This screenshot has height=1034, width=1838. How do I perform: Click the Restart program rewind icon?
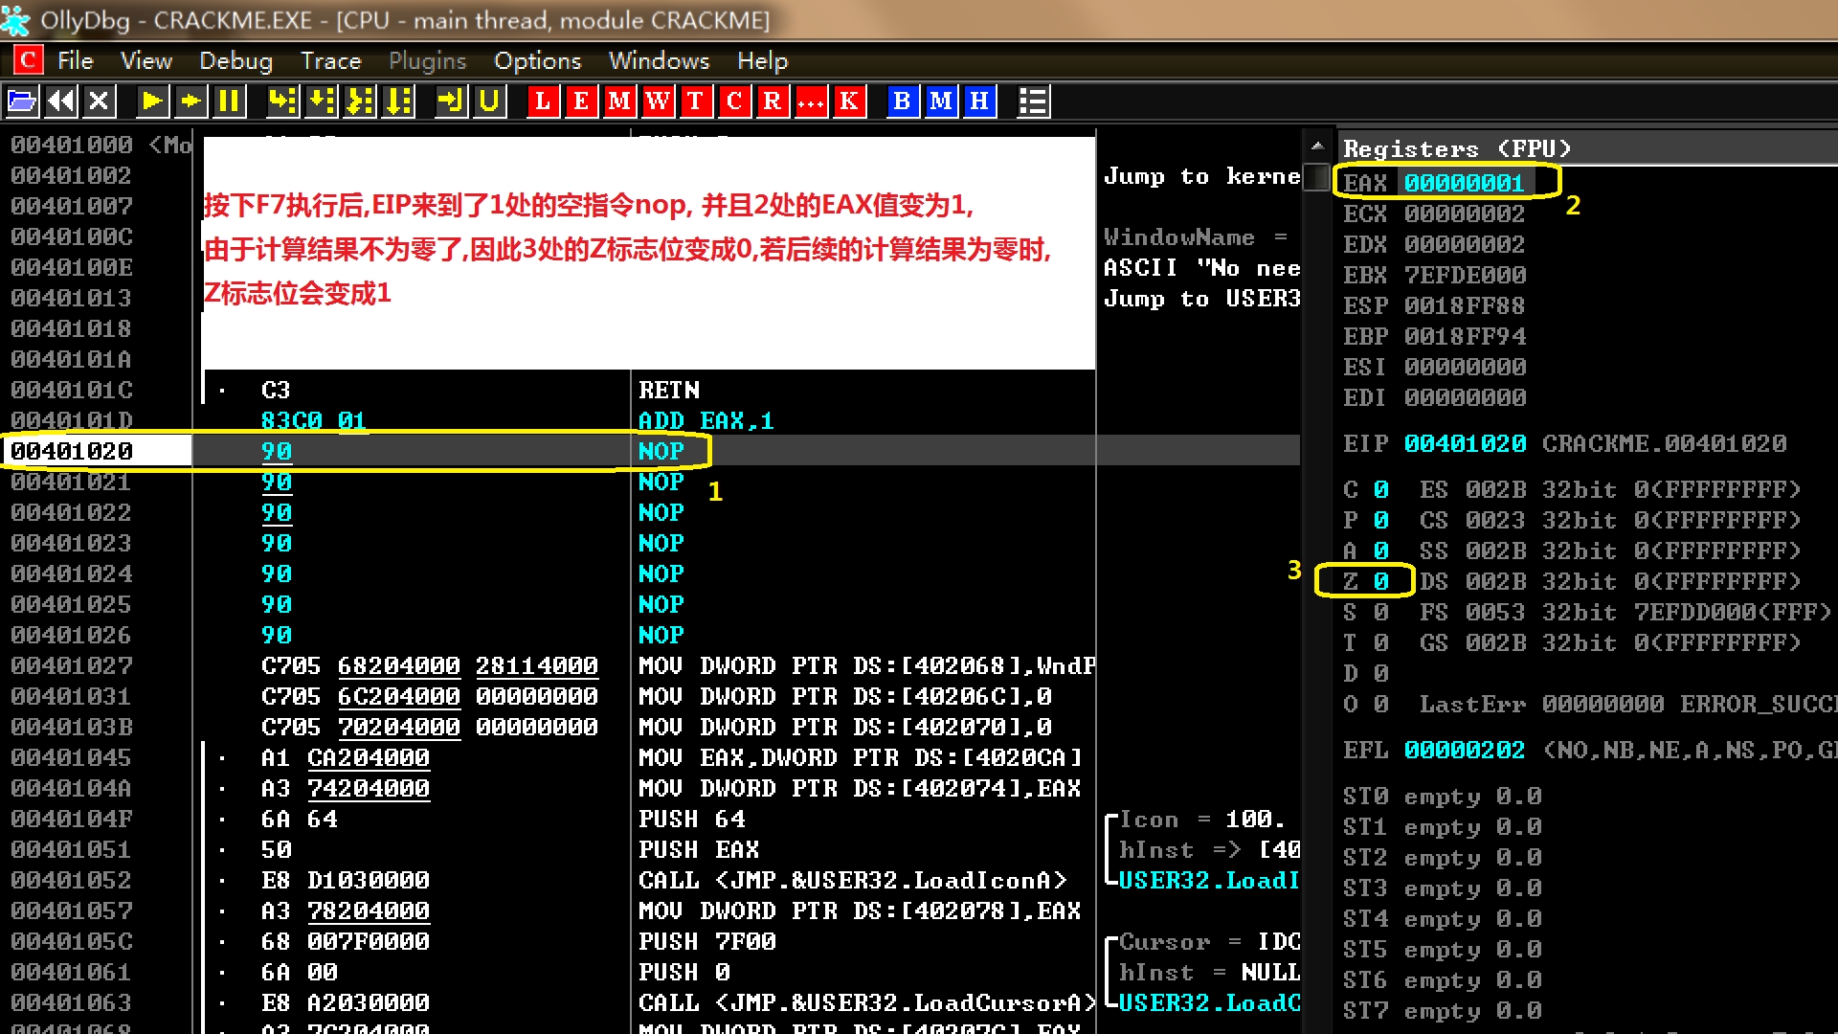[x=60, y=101]
